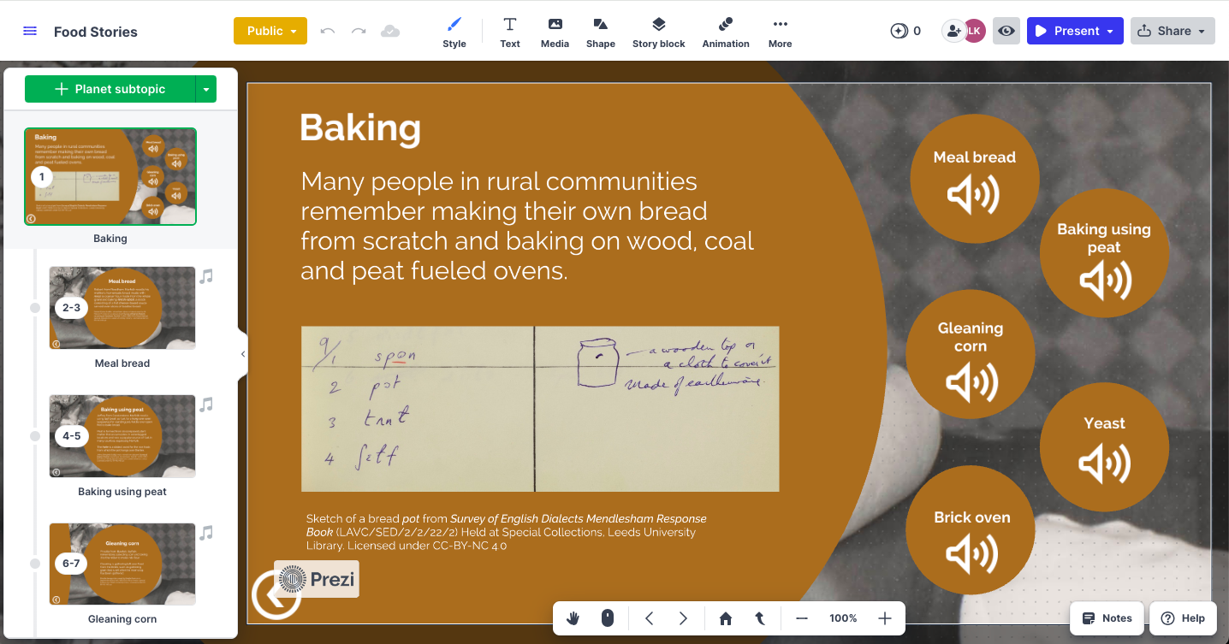This screenshot has width=1229, height=644.
Task: Click the Baking using peat sidebar label
Action: tap(122, 492)
